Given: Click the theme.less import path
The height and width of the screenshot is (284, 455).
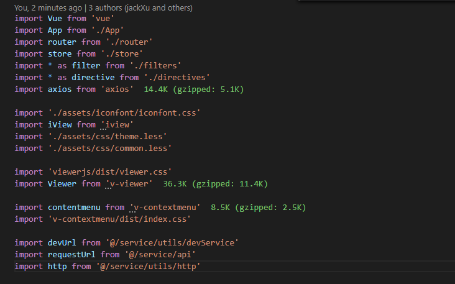Looking at the screenshot, I should [x=108, y=136].
